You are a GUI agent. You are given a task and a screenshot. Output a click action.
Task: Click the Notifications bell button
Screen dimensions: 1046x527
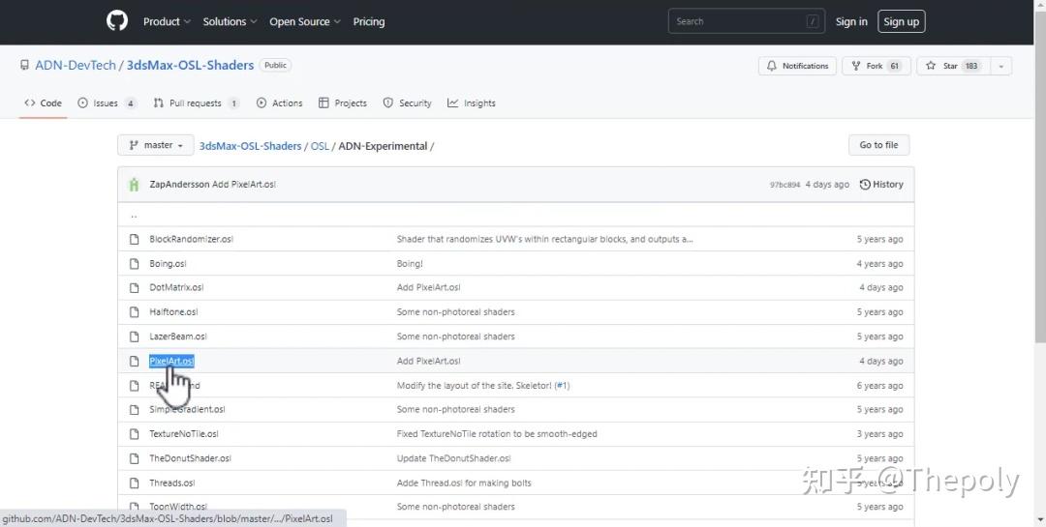797,66
